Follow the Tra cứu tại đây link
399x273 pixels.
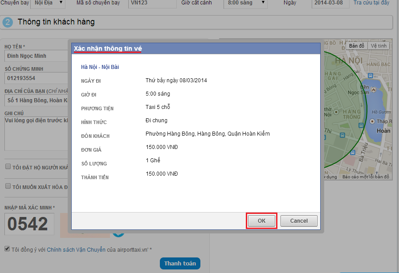click(x=371, y=3)
